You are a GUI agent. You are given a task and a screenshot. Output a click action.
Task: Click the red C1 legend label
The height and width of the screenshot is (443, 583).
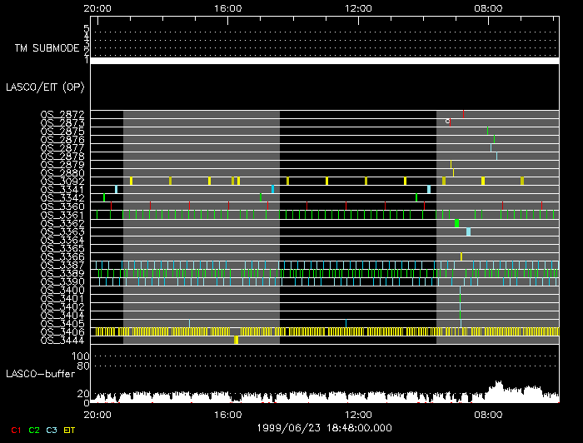(x=14, y=430)
